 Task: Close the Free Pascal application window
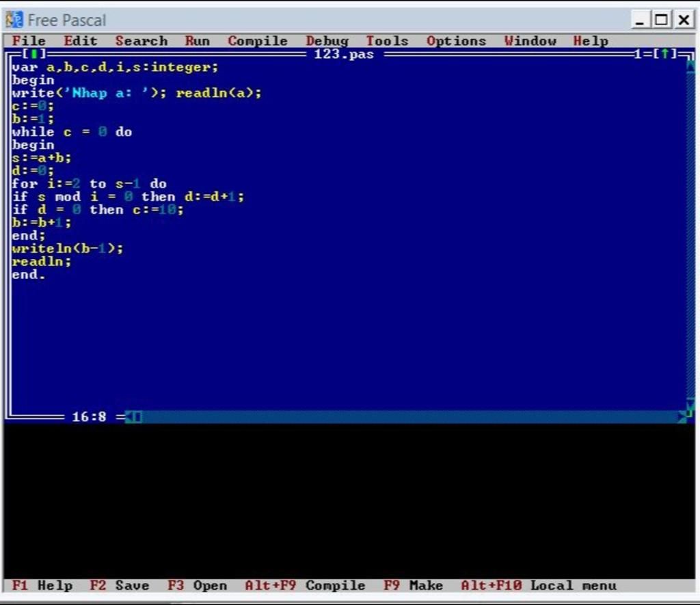point(684,20)
